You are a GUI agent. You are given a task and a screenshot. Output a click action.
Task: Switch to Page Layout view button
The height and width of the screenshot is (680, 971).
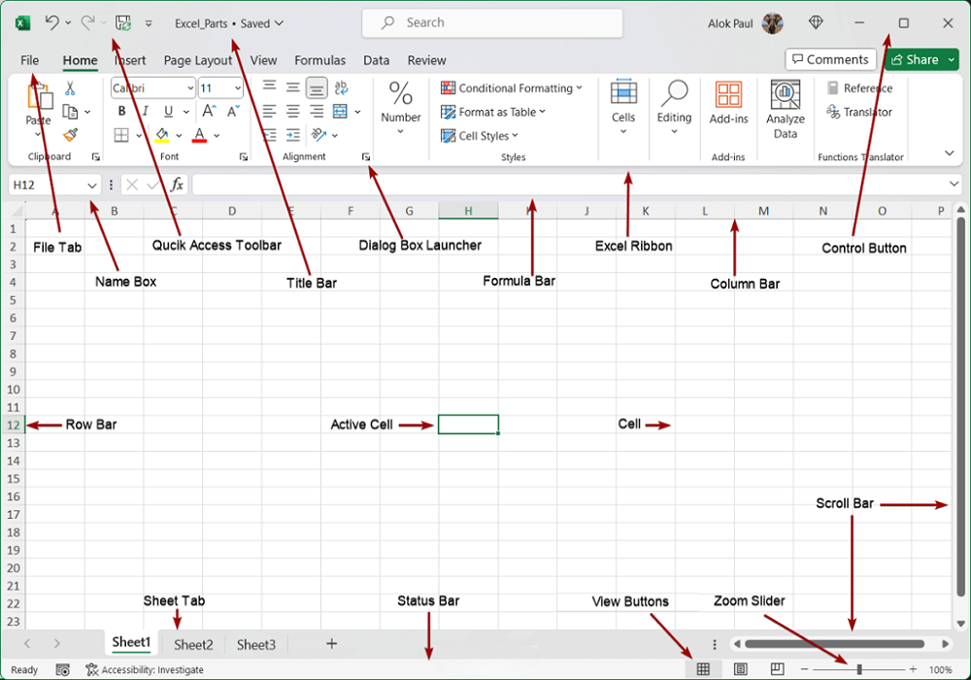[x=740, y=669]
